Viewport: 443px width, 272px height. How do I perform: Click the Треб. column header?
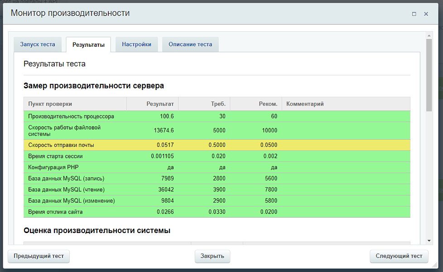pos(204,104)
